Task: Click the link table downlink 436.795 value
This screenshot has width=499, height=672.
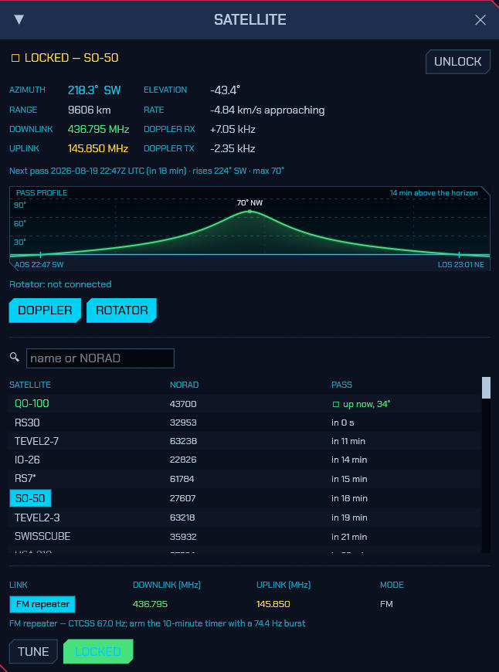Action: tap(150, 604)
